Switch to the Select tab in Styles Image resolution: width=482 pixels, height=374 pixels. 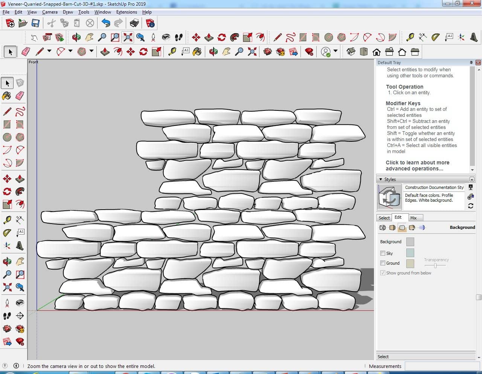click(384, 218)
